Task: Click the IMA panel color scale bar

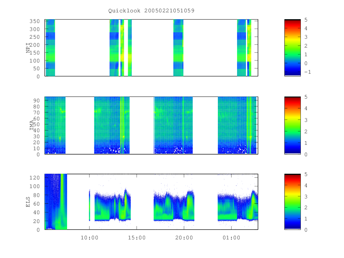Action: tap(292, 125)
